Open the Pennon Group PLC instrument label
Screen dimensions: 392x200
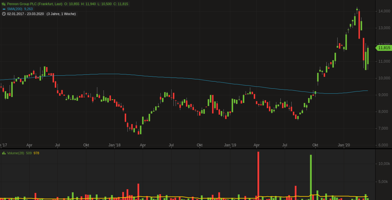point(35,4)
